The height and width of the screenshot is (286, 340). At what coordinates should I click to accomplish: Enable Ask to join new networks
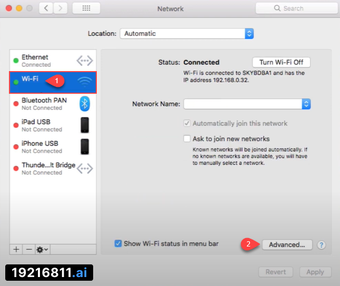(x=187, y=139)
